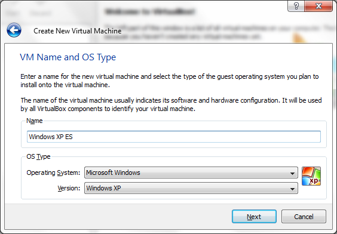The width and height of the screenshot is (337, 234).
Task: Click the Operating System label
Action: click(x=53, y=173)
